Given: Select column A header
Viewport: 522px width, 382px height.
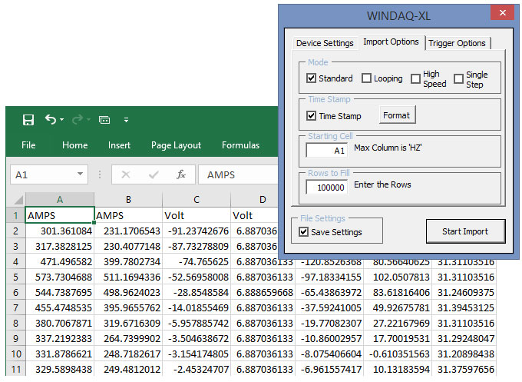Looking at the screenshot, I should tap(60, 200).
